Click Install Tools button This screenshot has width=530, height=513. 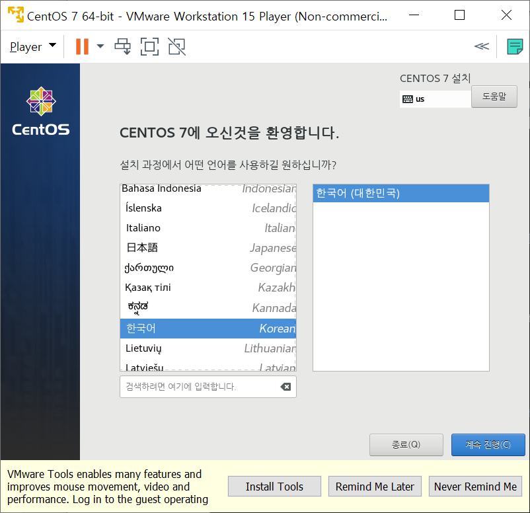[274, 487]
